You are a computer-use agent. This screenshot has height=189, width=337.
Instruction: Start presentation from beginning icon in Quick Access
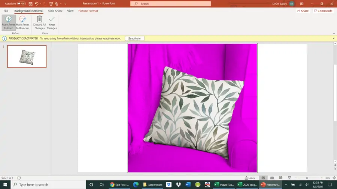pos(51,4)
